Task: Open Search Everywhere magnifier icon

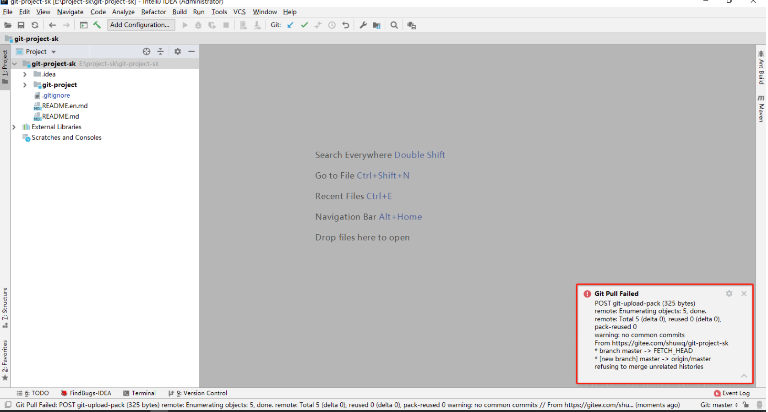Action: [x=394, y=25]
